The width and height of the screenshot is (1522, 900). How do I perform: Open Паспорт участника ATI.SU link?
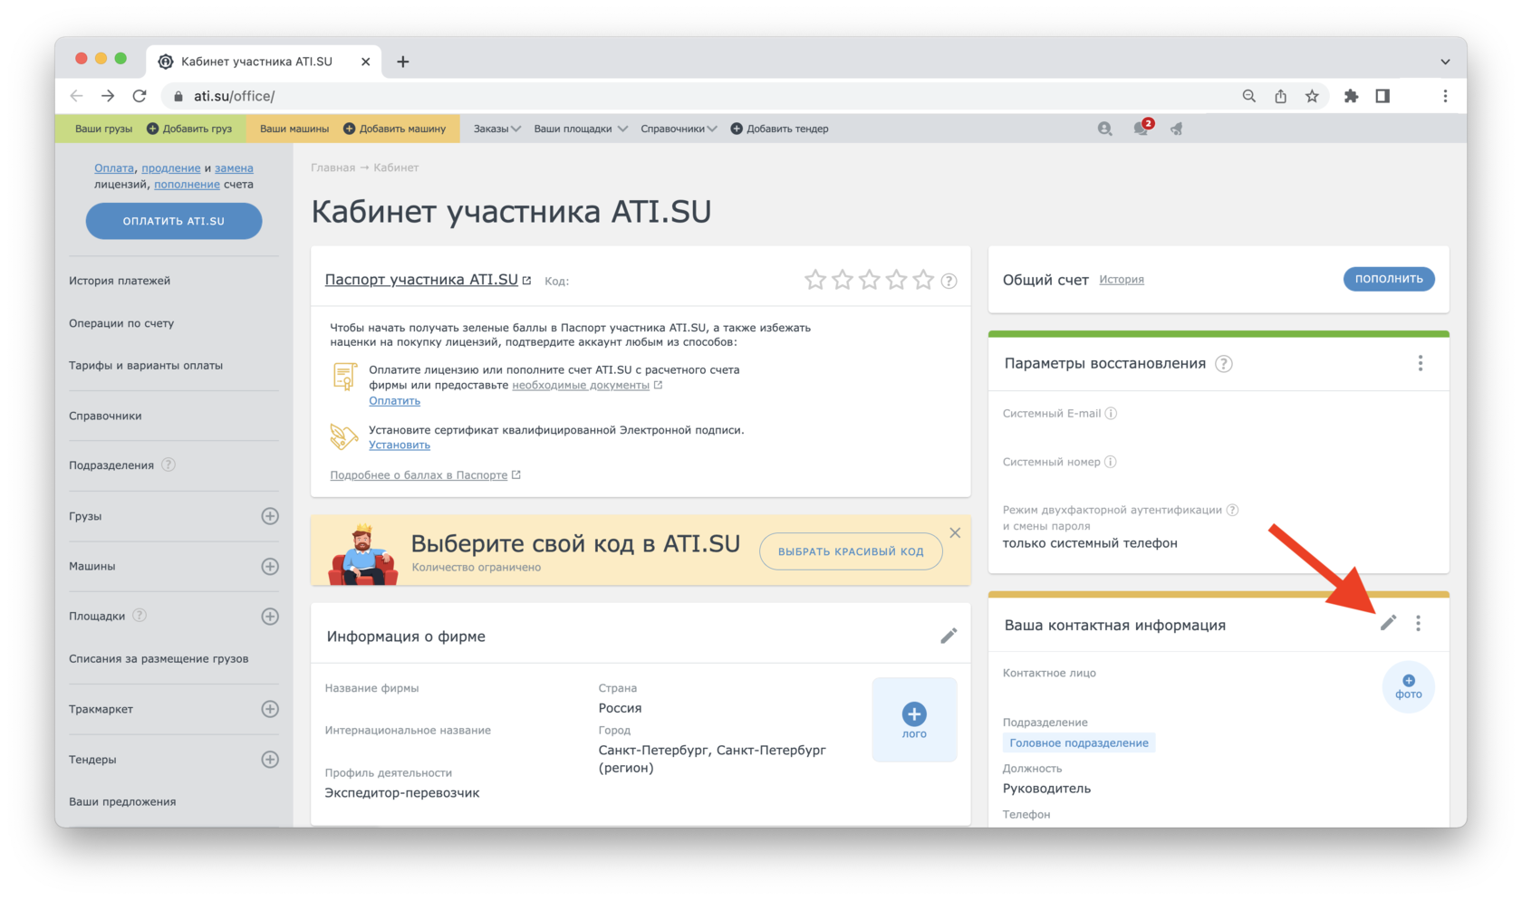click(422, 280)
